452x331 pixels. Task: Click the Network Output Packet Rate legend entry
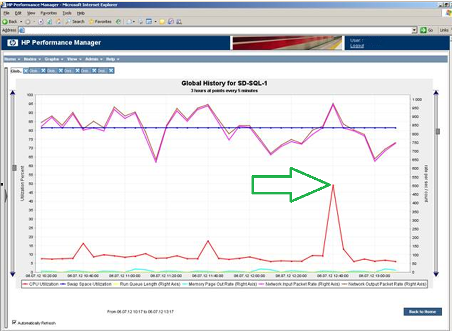click(384, 284)
